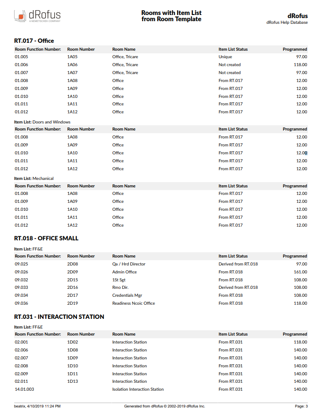The image size is (322, 411).
Task: Click the 'dRofus Help Database' text
Action: point(287,22)
